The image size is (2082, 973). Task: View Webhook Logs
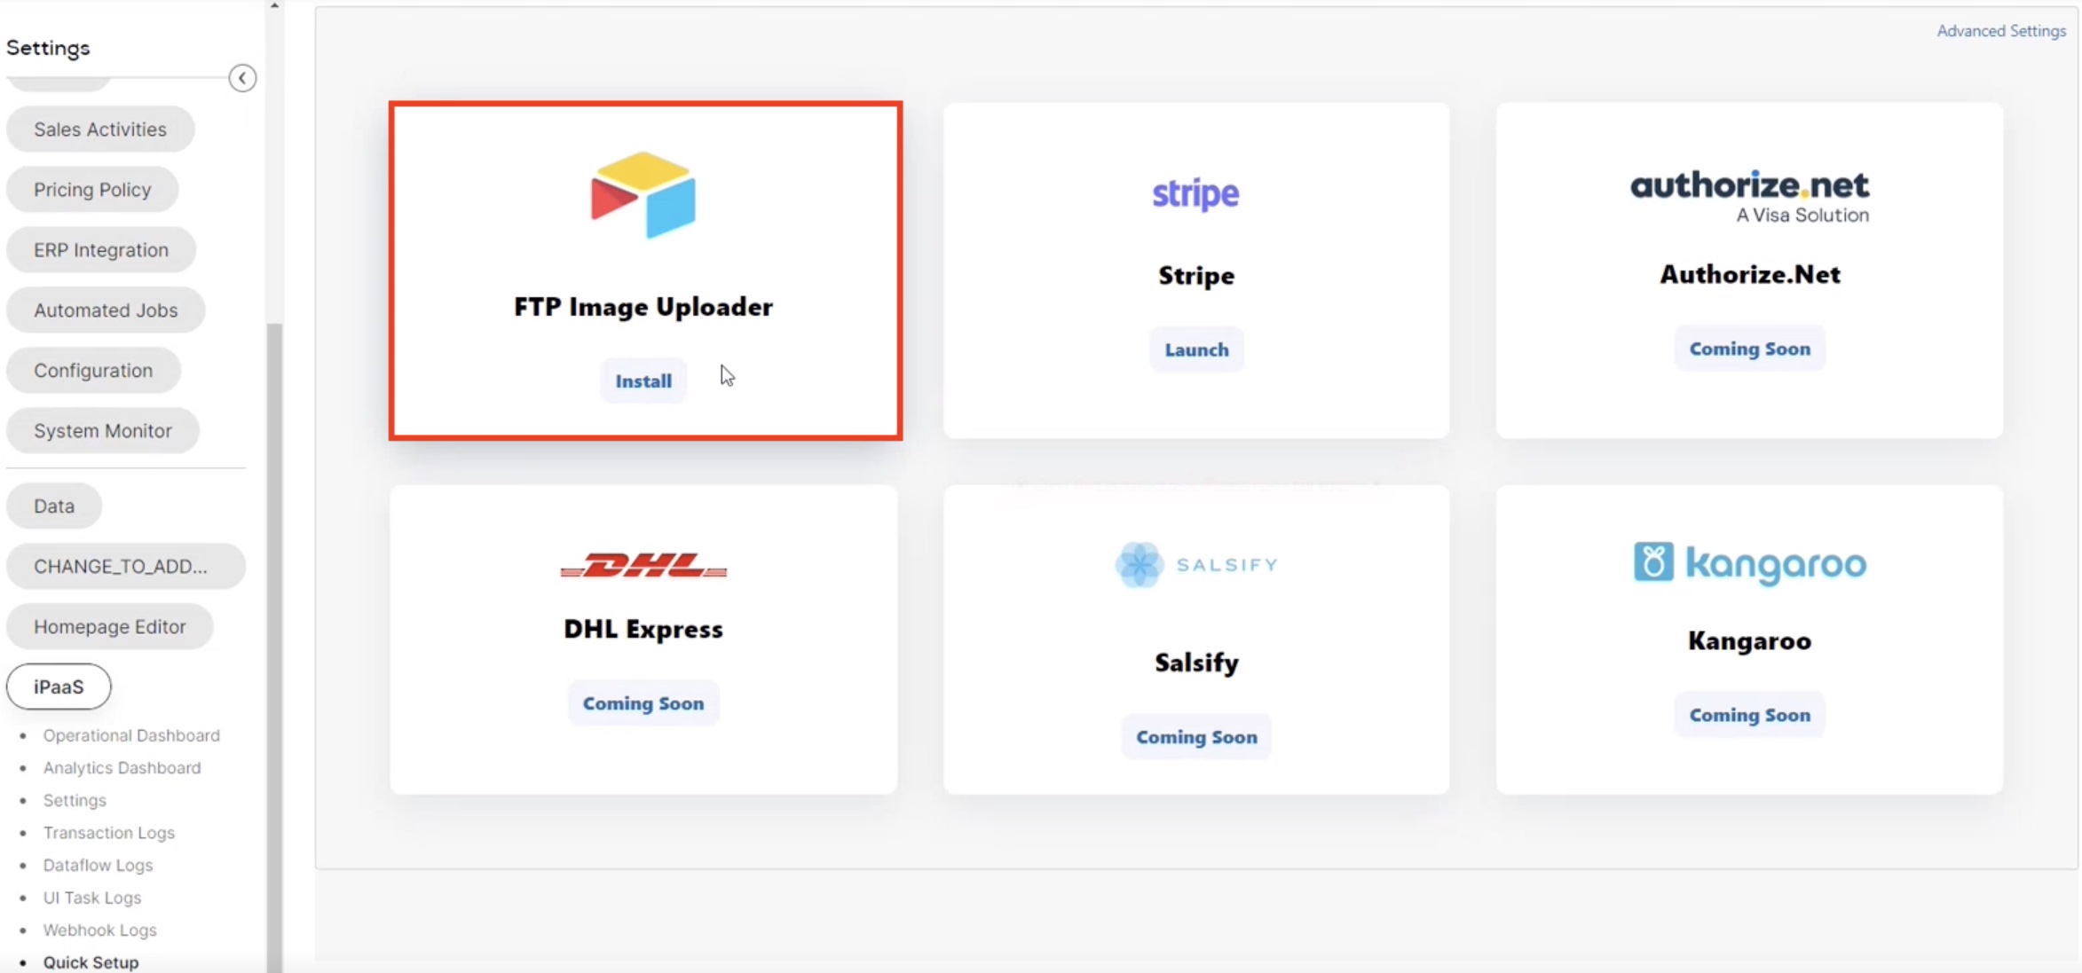(99, 930)
